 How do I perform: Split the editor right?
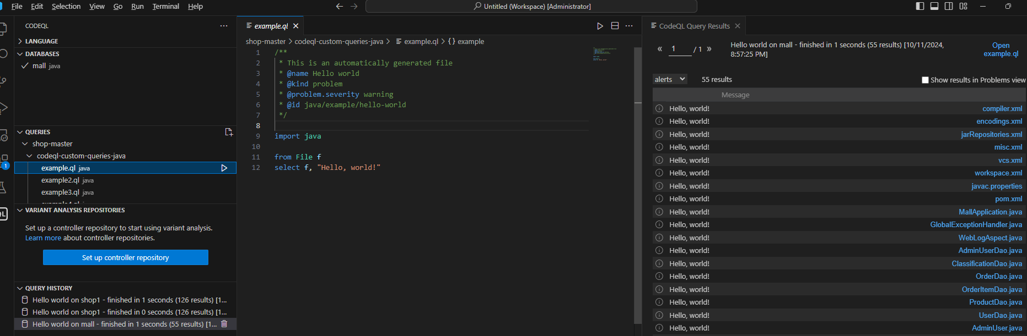click(615, 26)
